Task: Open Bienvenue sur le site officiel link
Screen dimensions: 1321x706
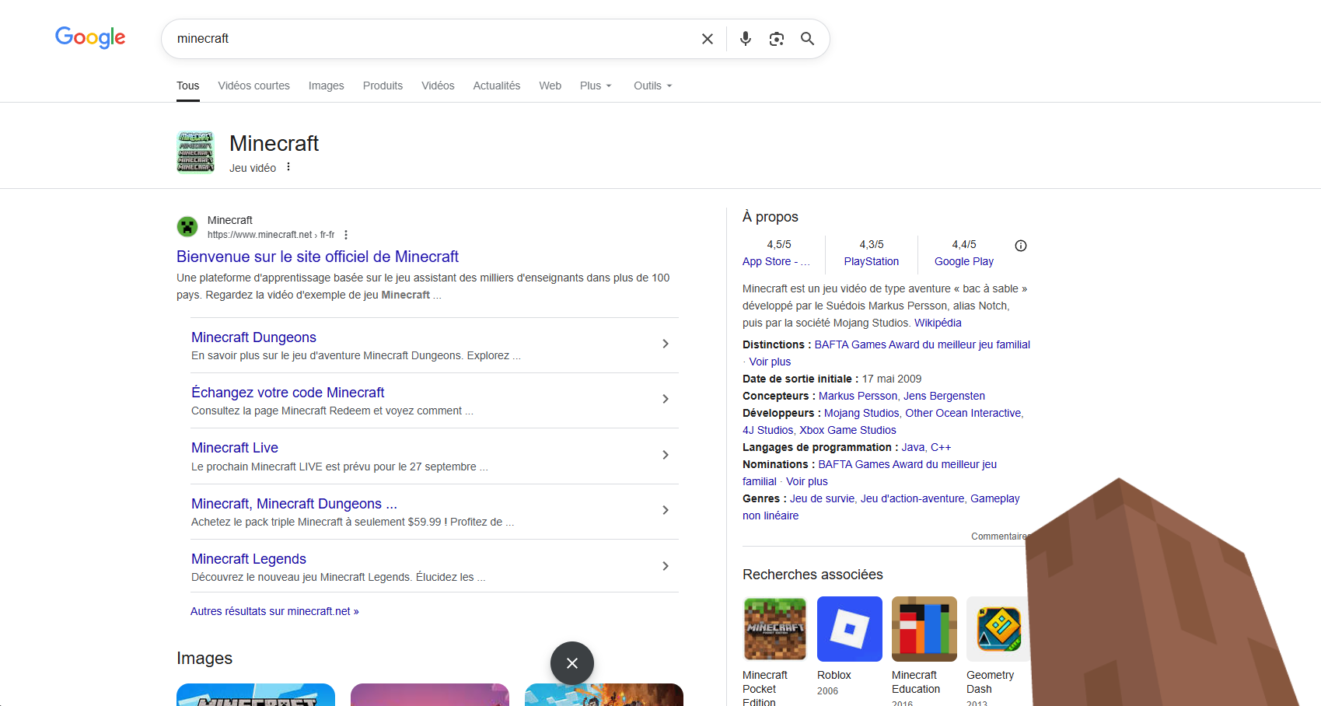Action: [x=317, y=257]
